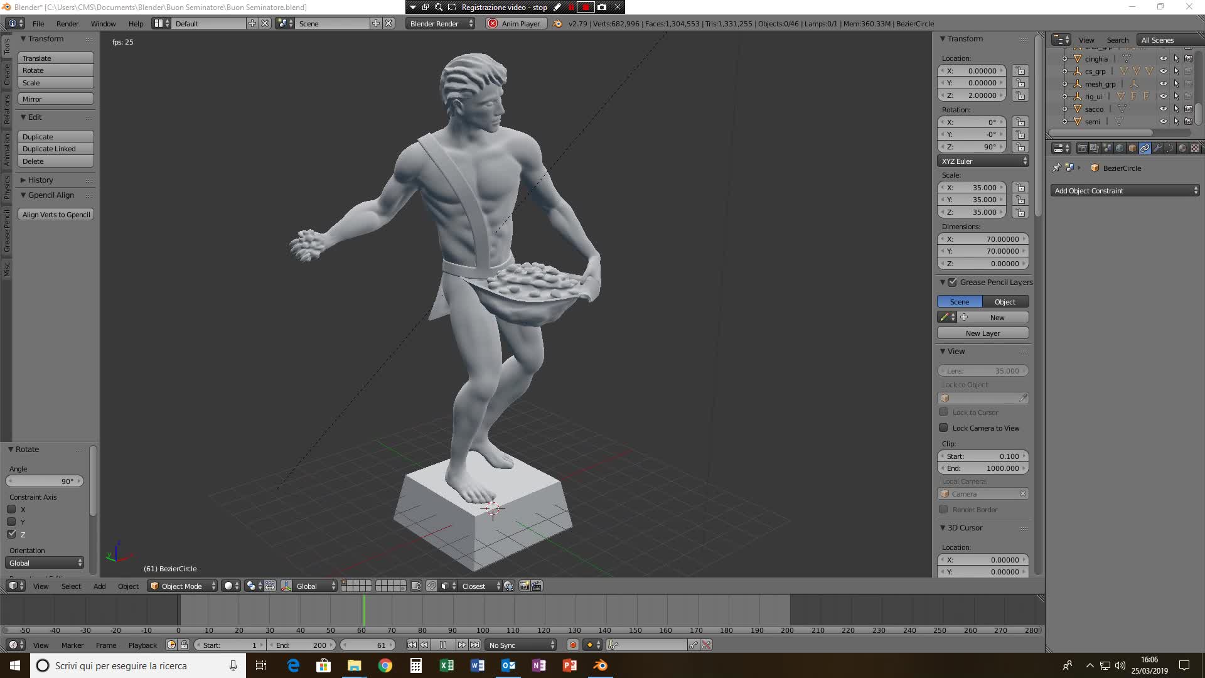Viewport: 1205px width, 678px height.
Task: Collapse the 3D Cursor panel
Action: click(x=942, y=528)
